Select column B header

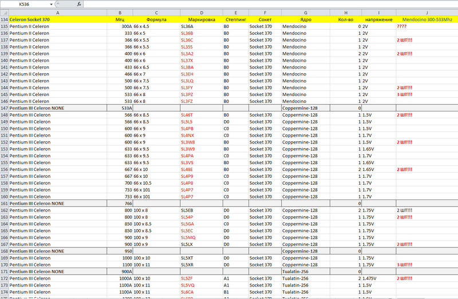click(120, 13)
